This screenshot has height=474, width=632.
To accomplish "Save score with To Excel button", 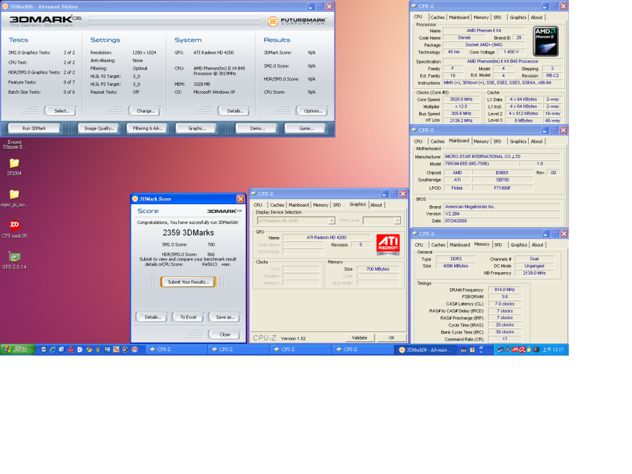I will point(188,317).
